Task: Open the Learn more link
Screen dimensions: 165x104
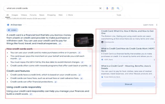Action: (x=148, y=25)
